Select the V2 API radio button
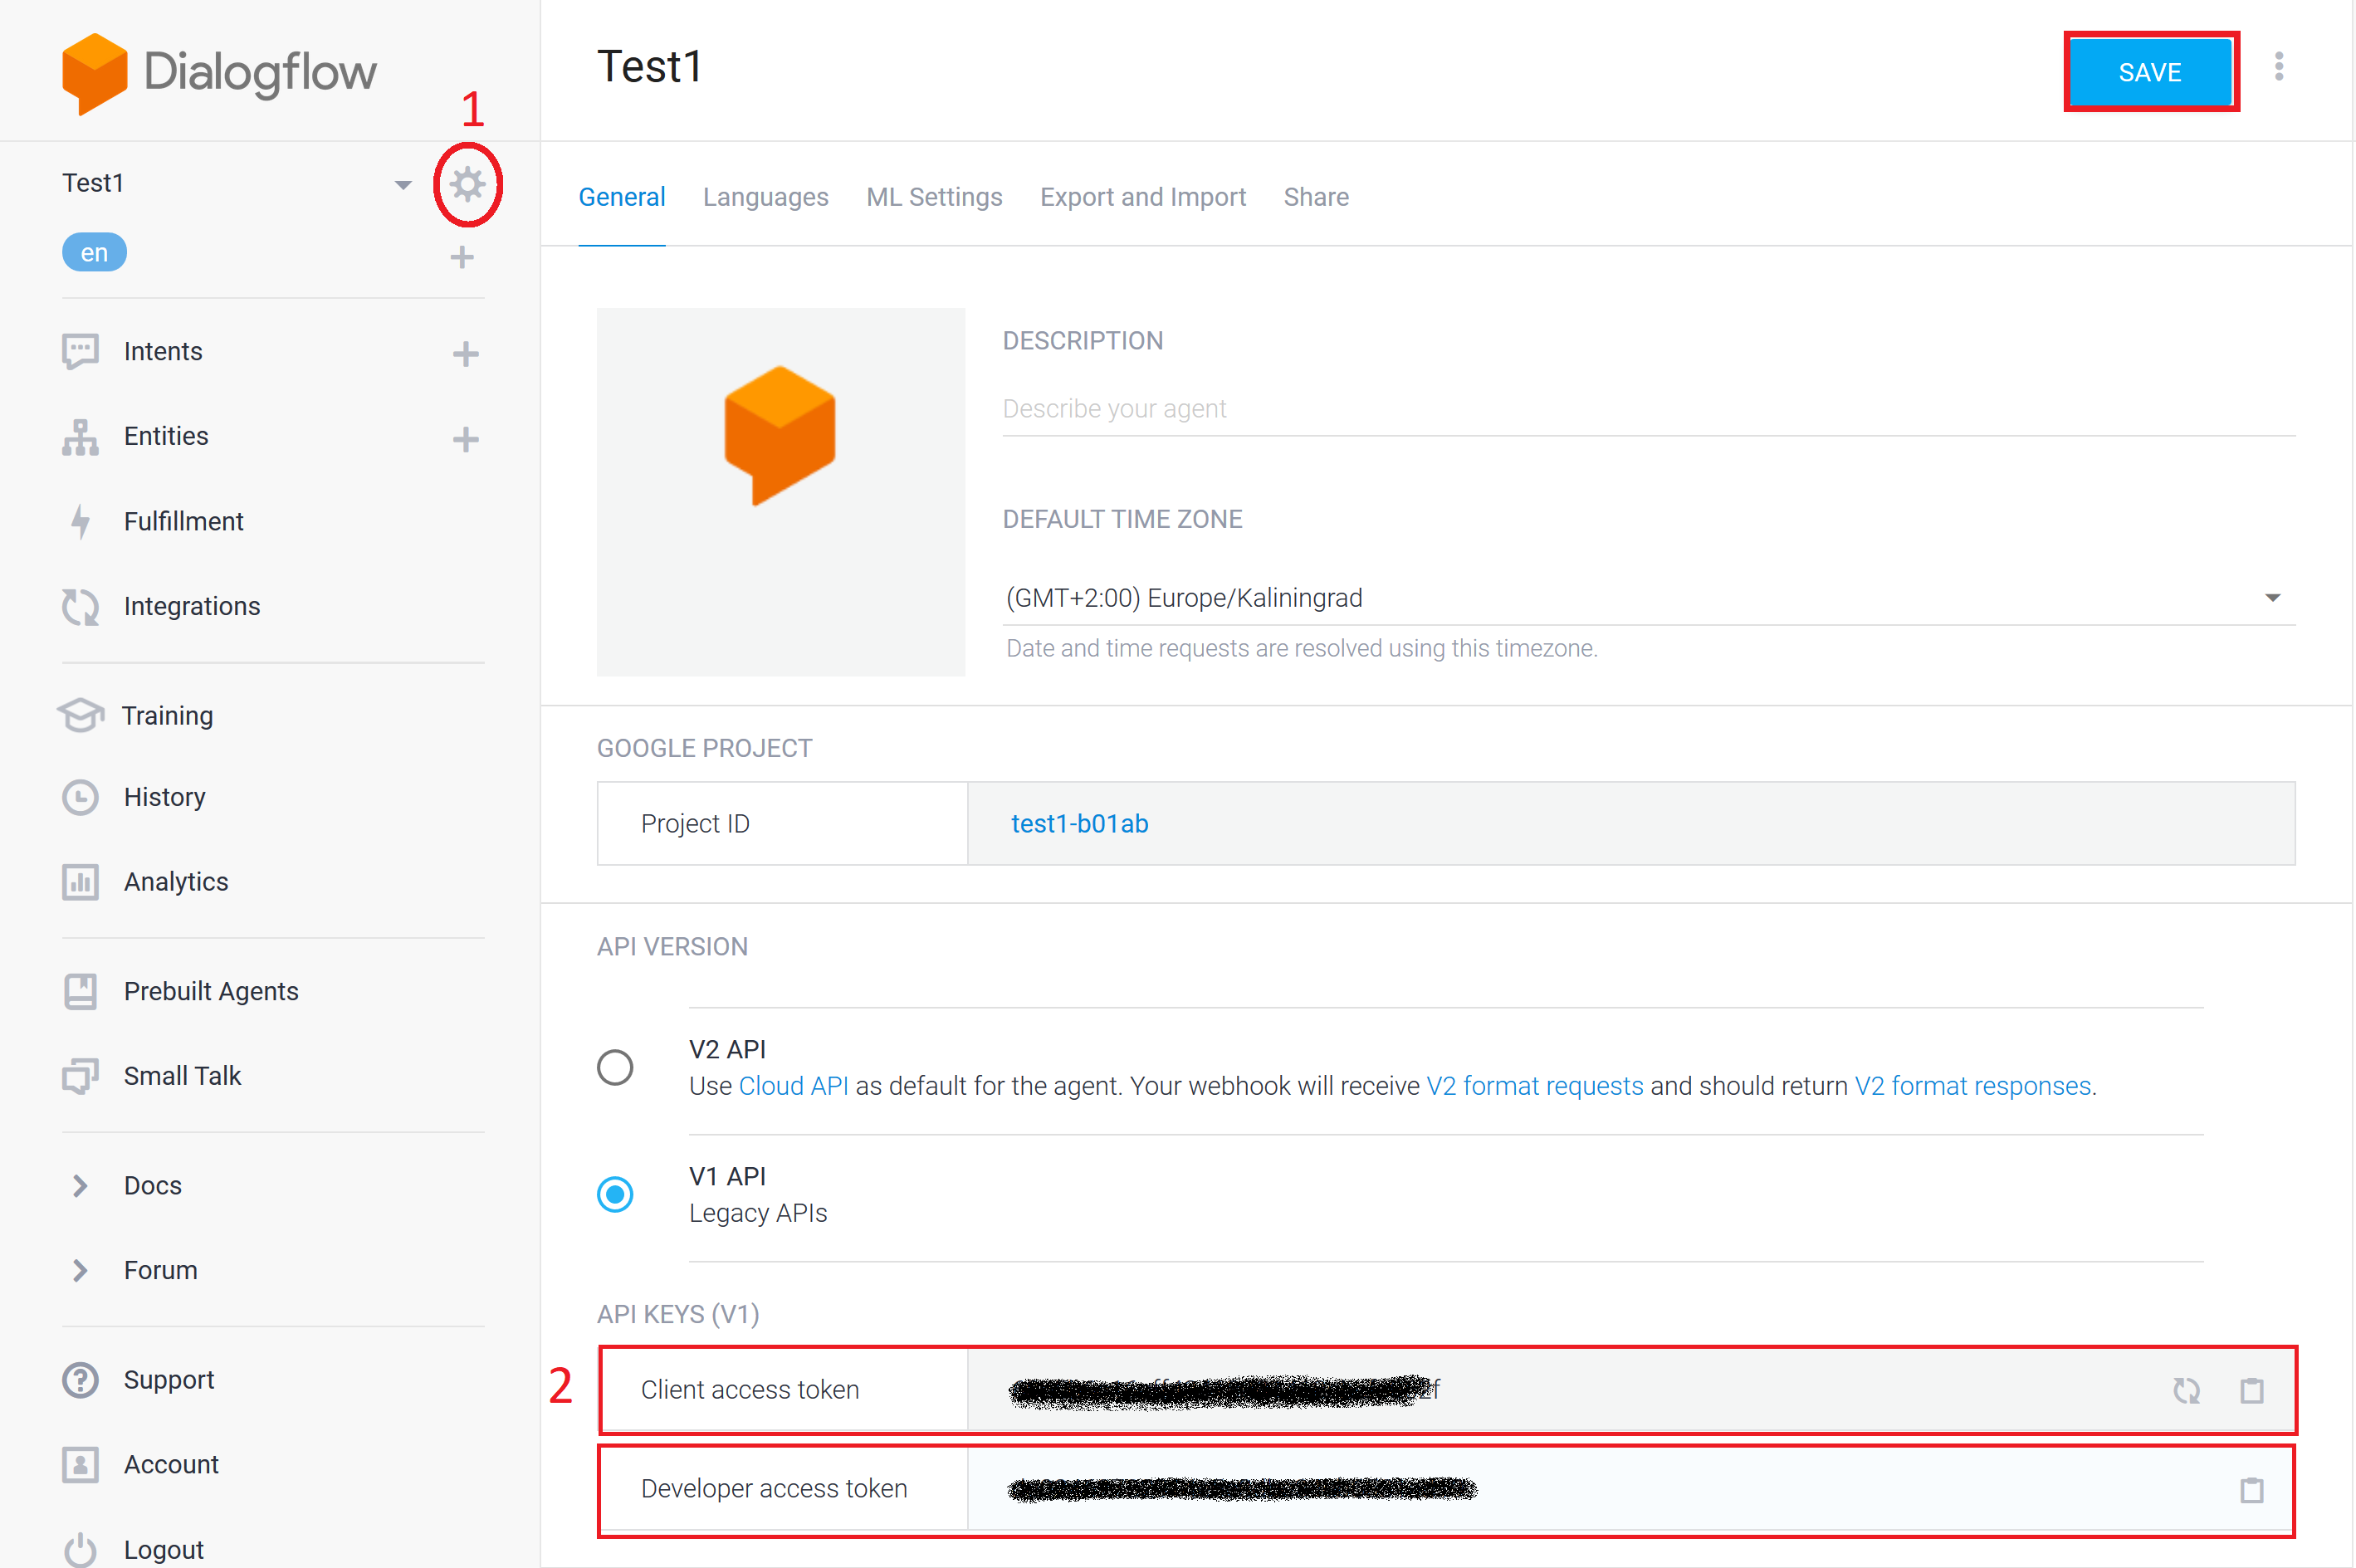Screen dimensions: 2356x1568 coord(615,1067)
